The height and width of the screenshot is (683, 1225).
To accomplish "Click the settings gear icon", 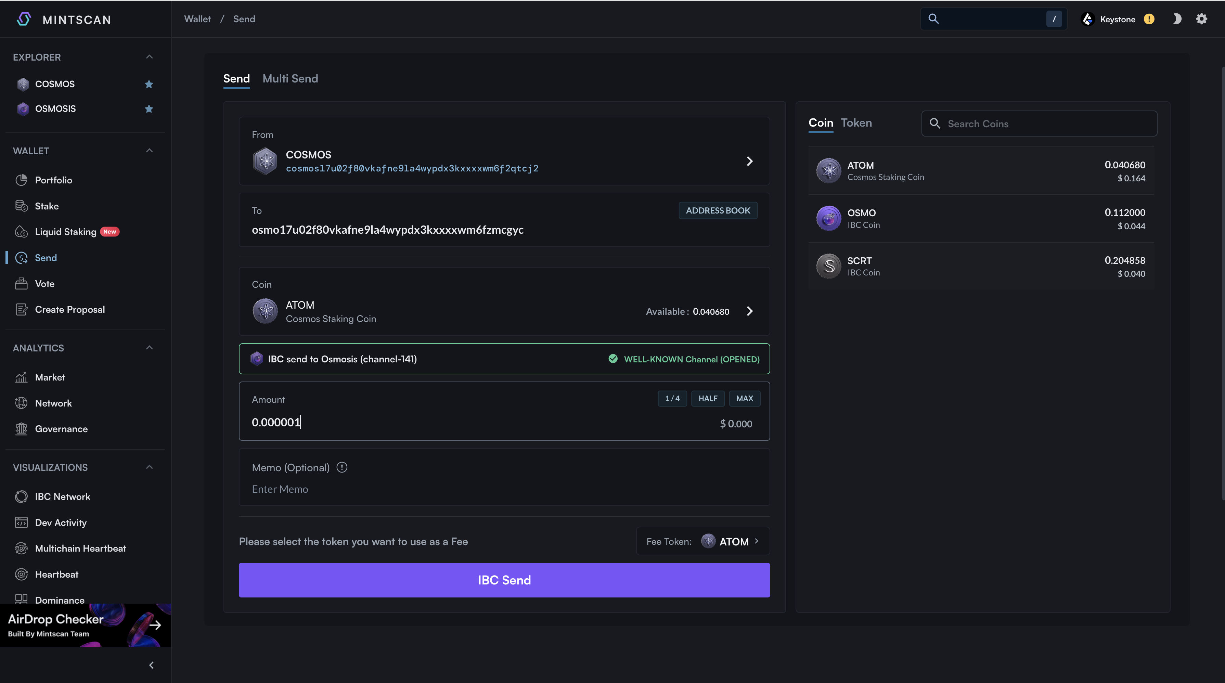I will click(1201, 19).
